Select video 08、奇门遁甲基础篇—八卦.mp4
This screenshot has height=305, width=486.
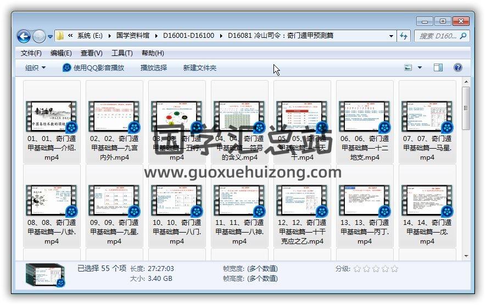point(52,206)
